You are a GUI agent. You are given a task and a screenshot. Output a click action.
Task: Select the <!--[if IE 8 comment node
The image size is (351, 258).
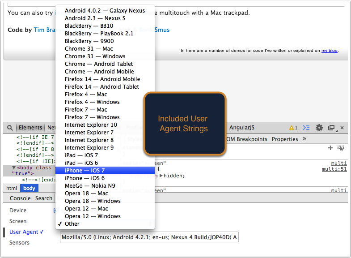(x=35, y=149)
